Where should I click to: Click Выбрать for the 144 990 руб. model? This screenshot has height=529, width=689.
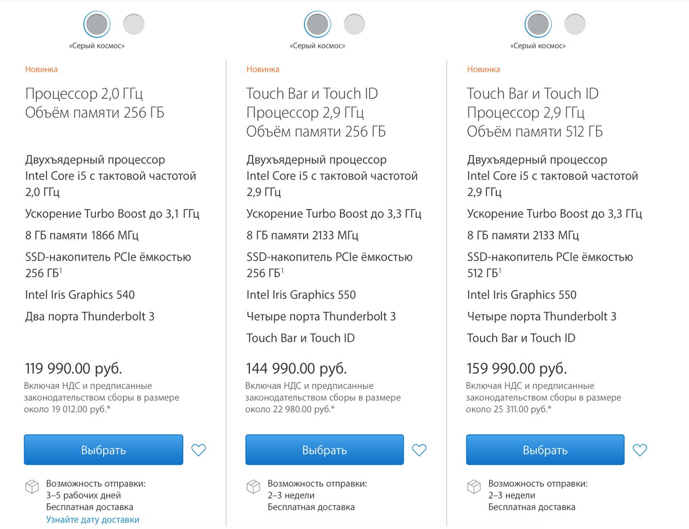coord(324,450)
